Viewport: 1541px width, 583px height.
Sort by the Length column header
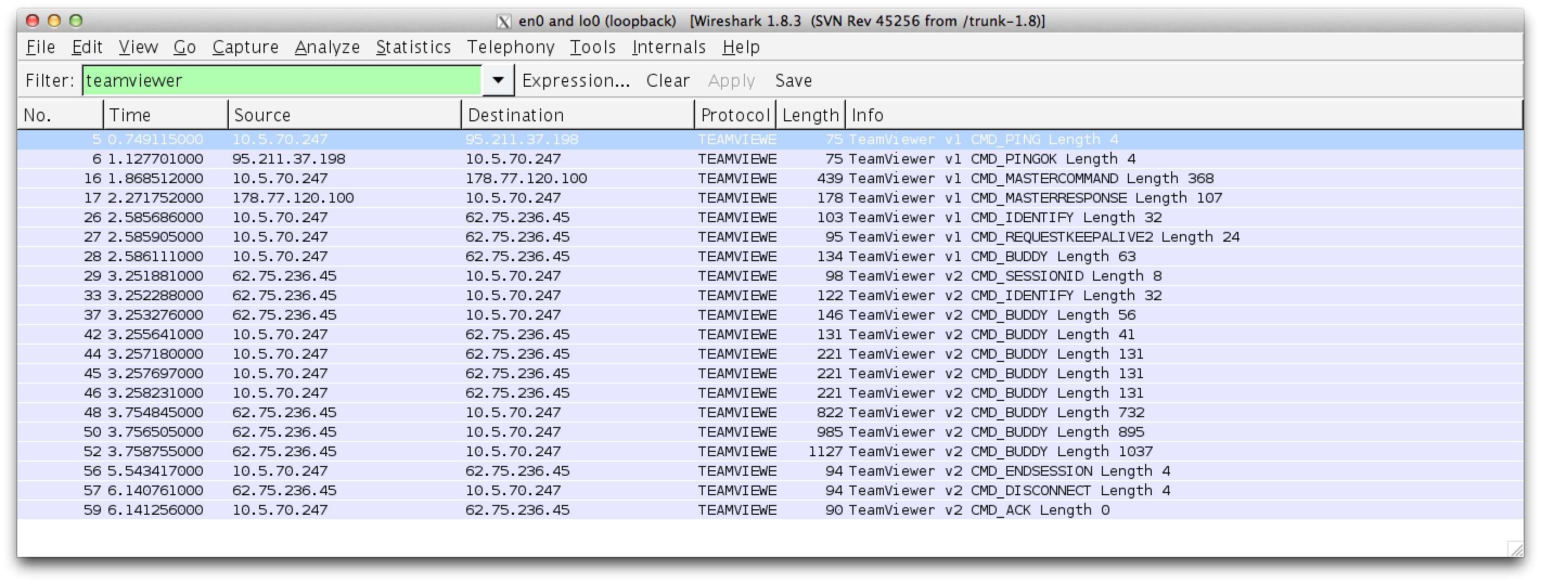click(811, 115)
